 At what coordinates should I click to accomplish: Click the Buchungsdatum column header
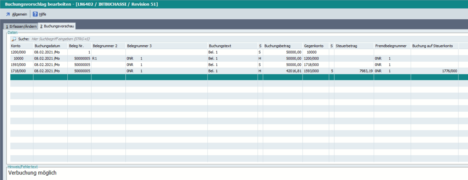tap(46, 46)
